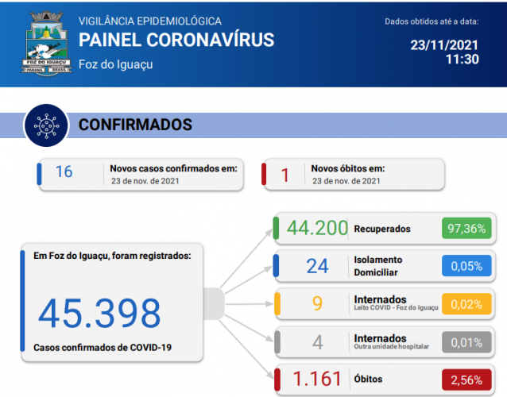Screen dimensions: 507x397
Task: Click 'Em Foz do Iguaçu, foram registrados:' text
Action: pos(112,256)
